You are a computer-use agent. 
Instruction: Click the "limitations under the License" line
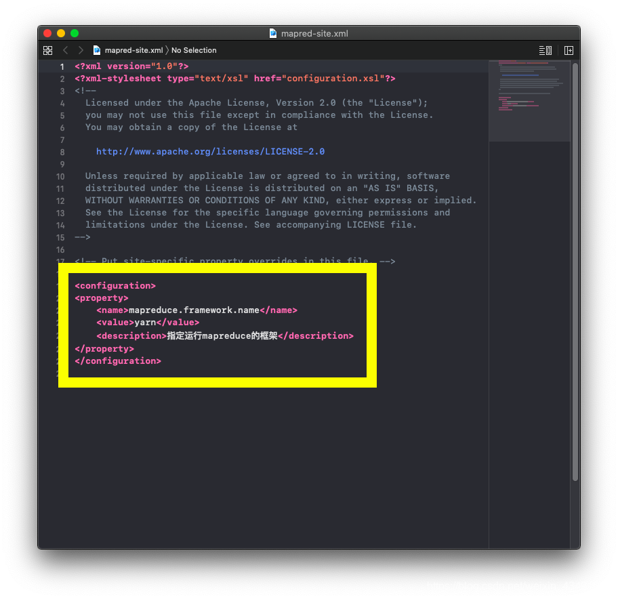click(251, 225)
